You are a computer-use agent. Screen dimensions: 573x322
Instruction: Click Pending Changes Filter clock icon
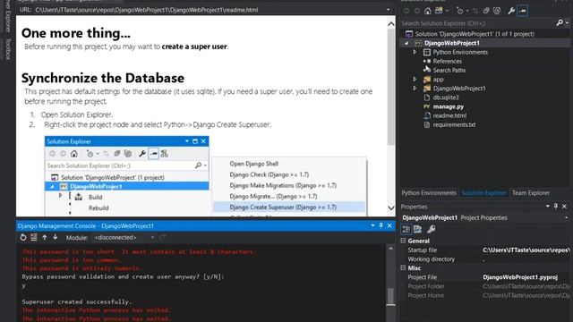[460, 11]
